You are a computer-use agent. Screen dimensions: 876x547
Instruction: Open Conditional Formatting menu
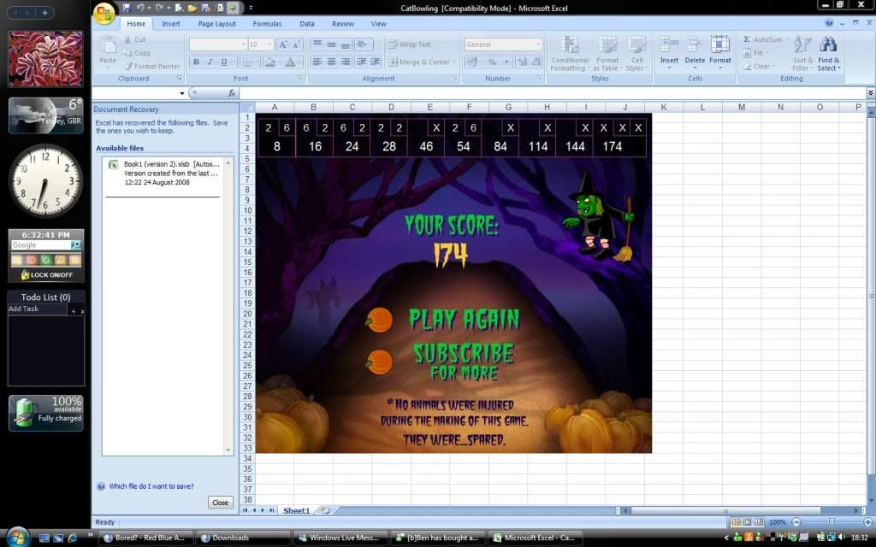pyautogui.click(x=570, y=54)
